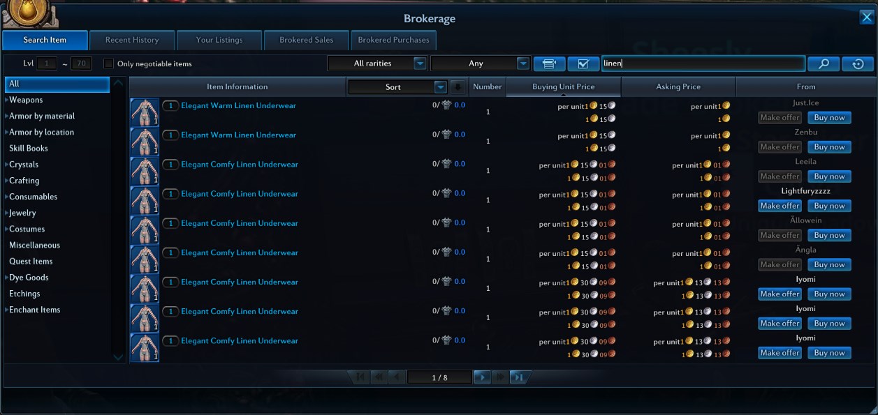878x415 pixels.
Task: Jump to last page arrow
Action: [x=518, y=377]
